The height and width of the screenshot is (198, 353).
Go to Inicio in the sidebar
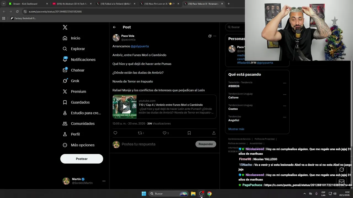click(71, 38)
